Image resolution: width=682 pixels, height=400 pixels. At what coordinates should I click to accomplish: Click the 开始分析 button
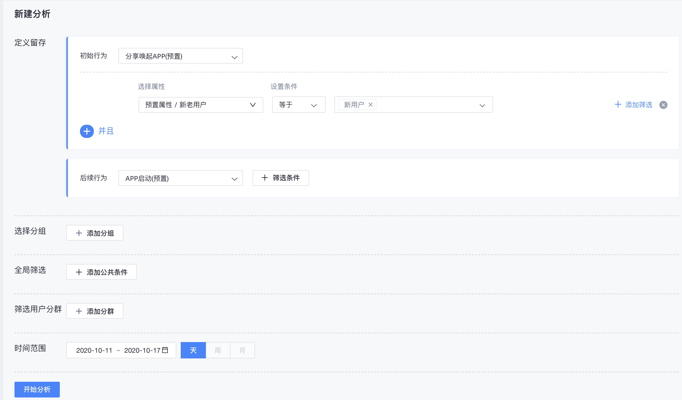(37, 390)
